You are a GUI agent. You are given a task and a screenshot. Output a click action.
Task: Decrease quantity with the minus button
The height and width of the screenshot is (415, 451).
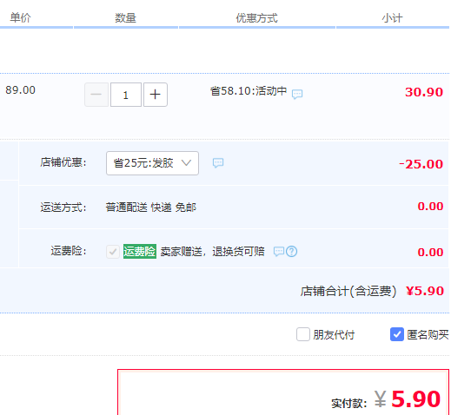pos(96,95)
